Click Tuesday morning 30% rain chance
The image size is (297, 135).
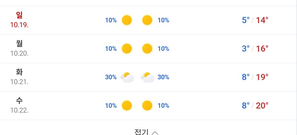click(111, 77)
